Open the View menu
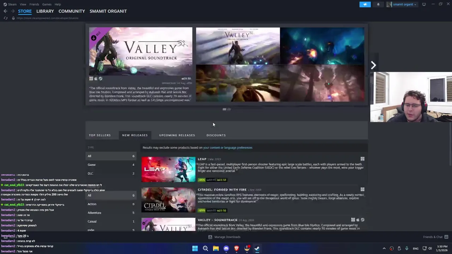 pos(23,4)
